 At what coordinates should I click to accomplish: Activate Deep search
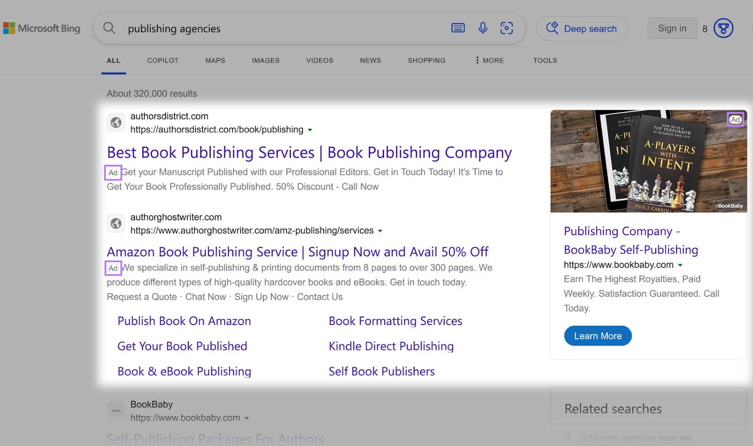[x=582, y=28]
